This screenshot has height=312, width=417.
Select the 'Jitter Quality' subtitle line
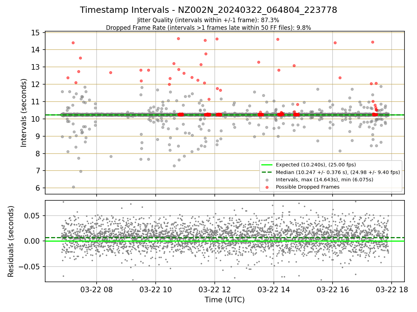coord(208,20)
